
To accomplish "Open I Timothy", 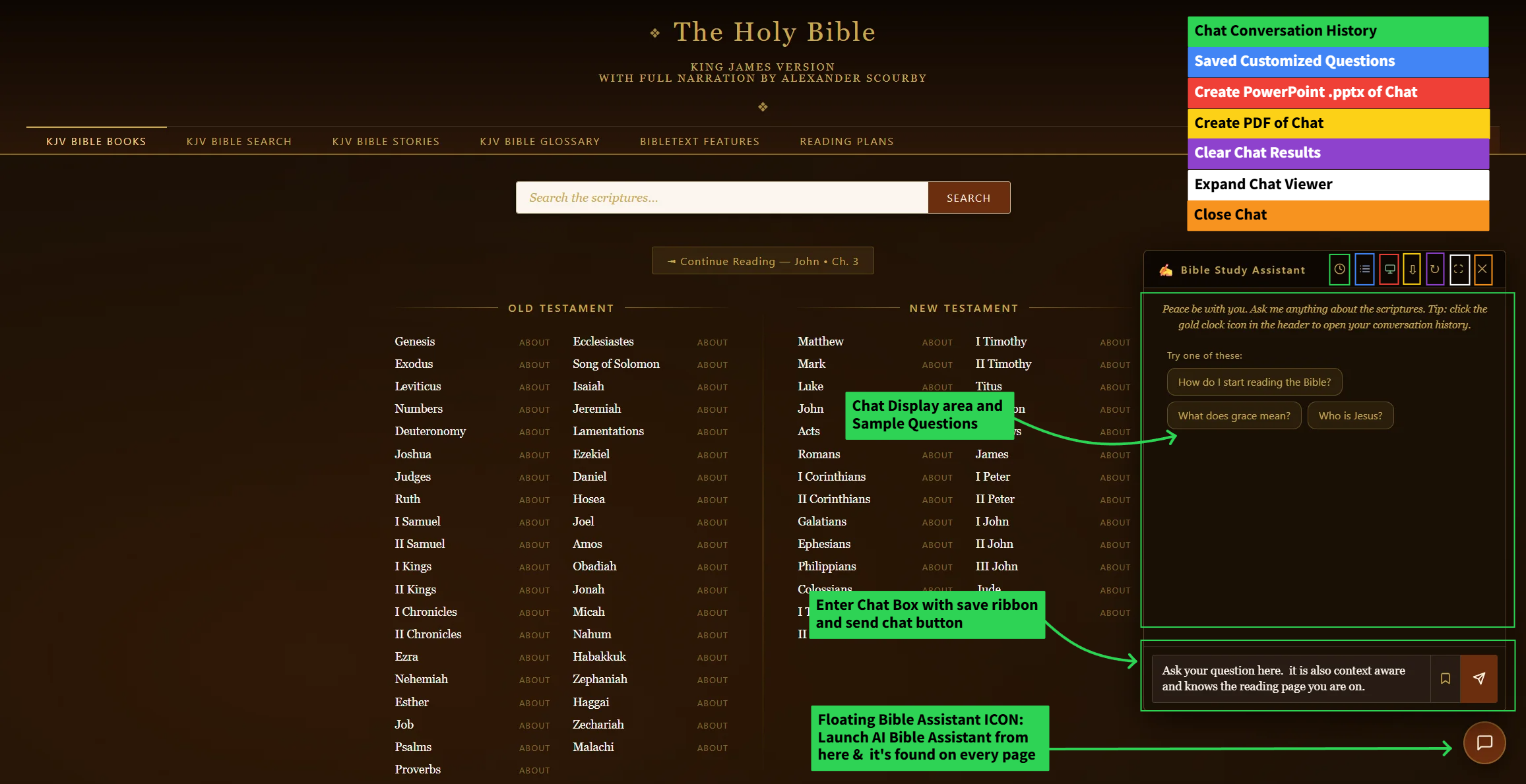I will coord(1001,342).
